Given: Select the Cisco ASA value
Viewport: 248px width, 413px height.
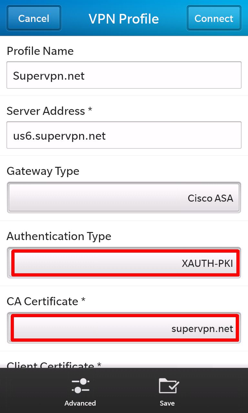Looking at the screenshot, I should [x=211, y=198].
